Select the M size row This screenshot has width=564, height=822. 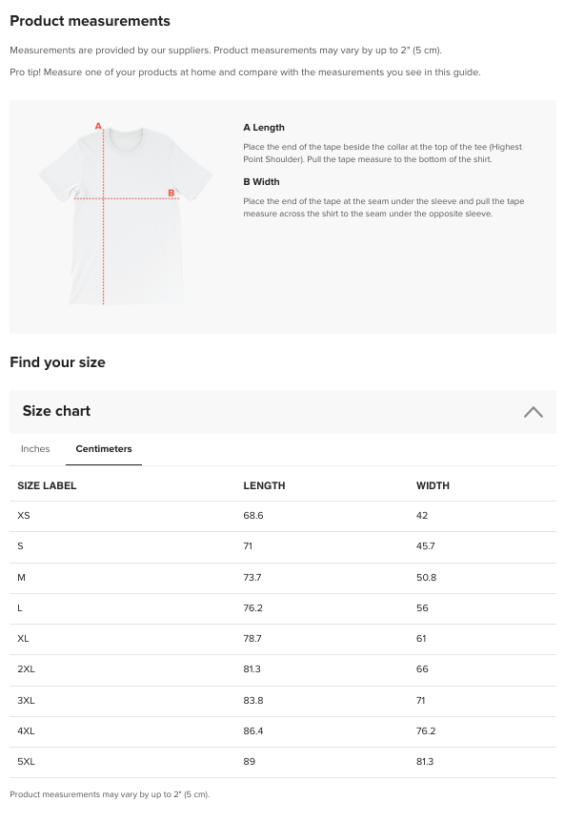[283, 578]
